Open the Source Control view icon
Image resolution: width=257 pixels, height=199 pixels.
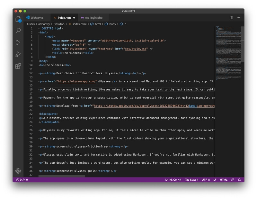click(18, 42)
